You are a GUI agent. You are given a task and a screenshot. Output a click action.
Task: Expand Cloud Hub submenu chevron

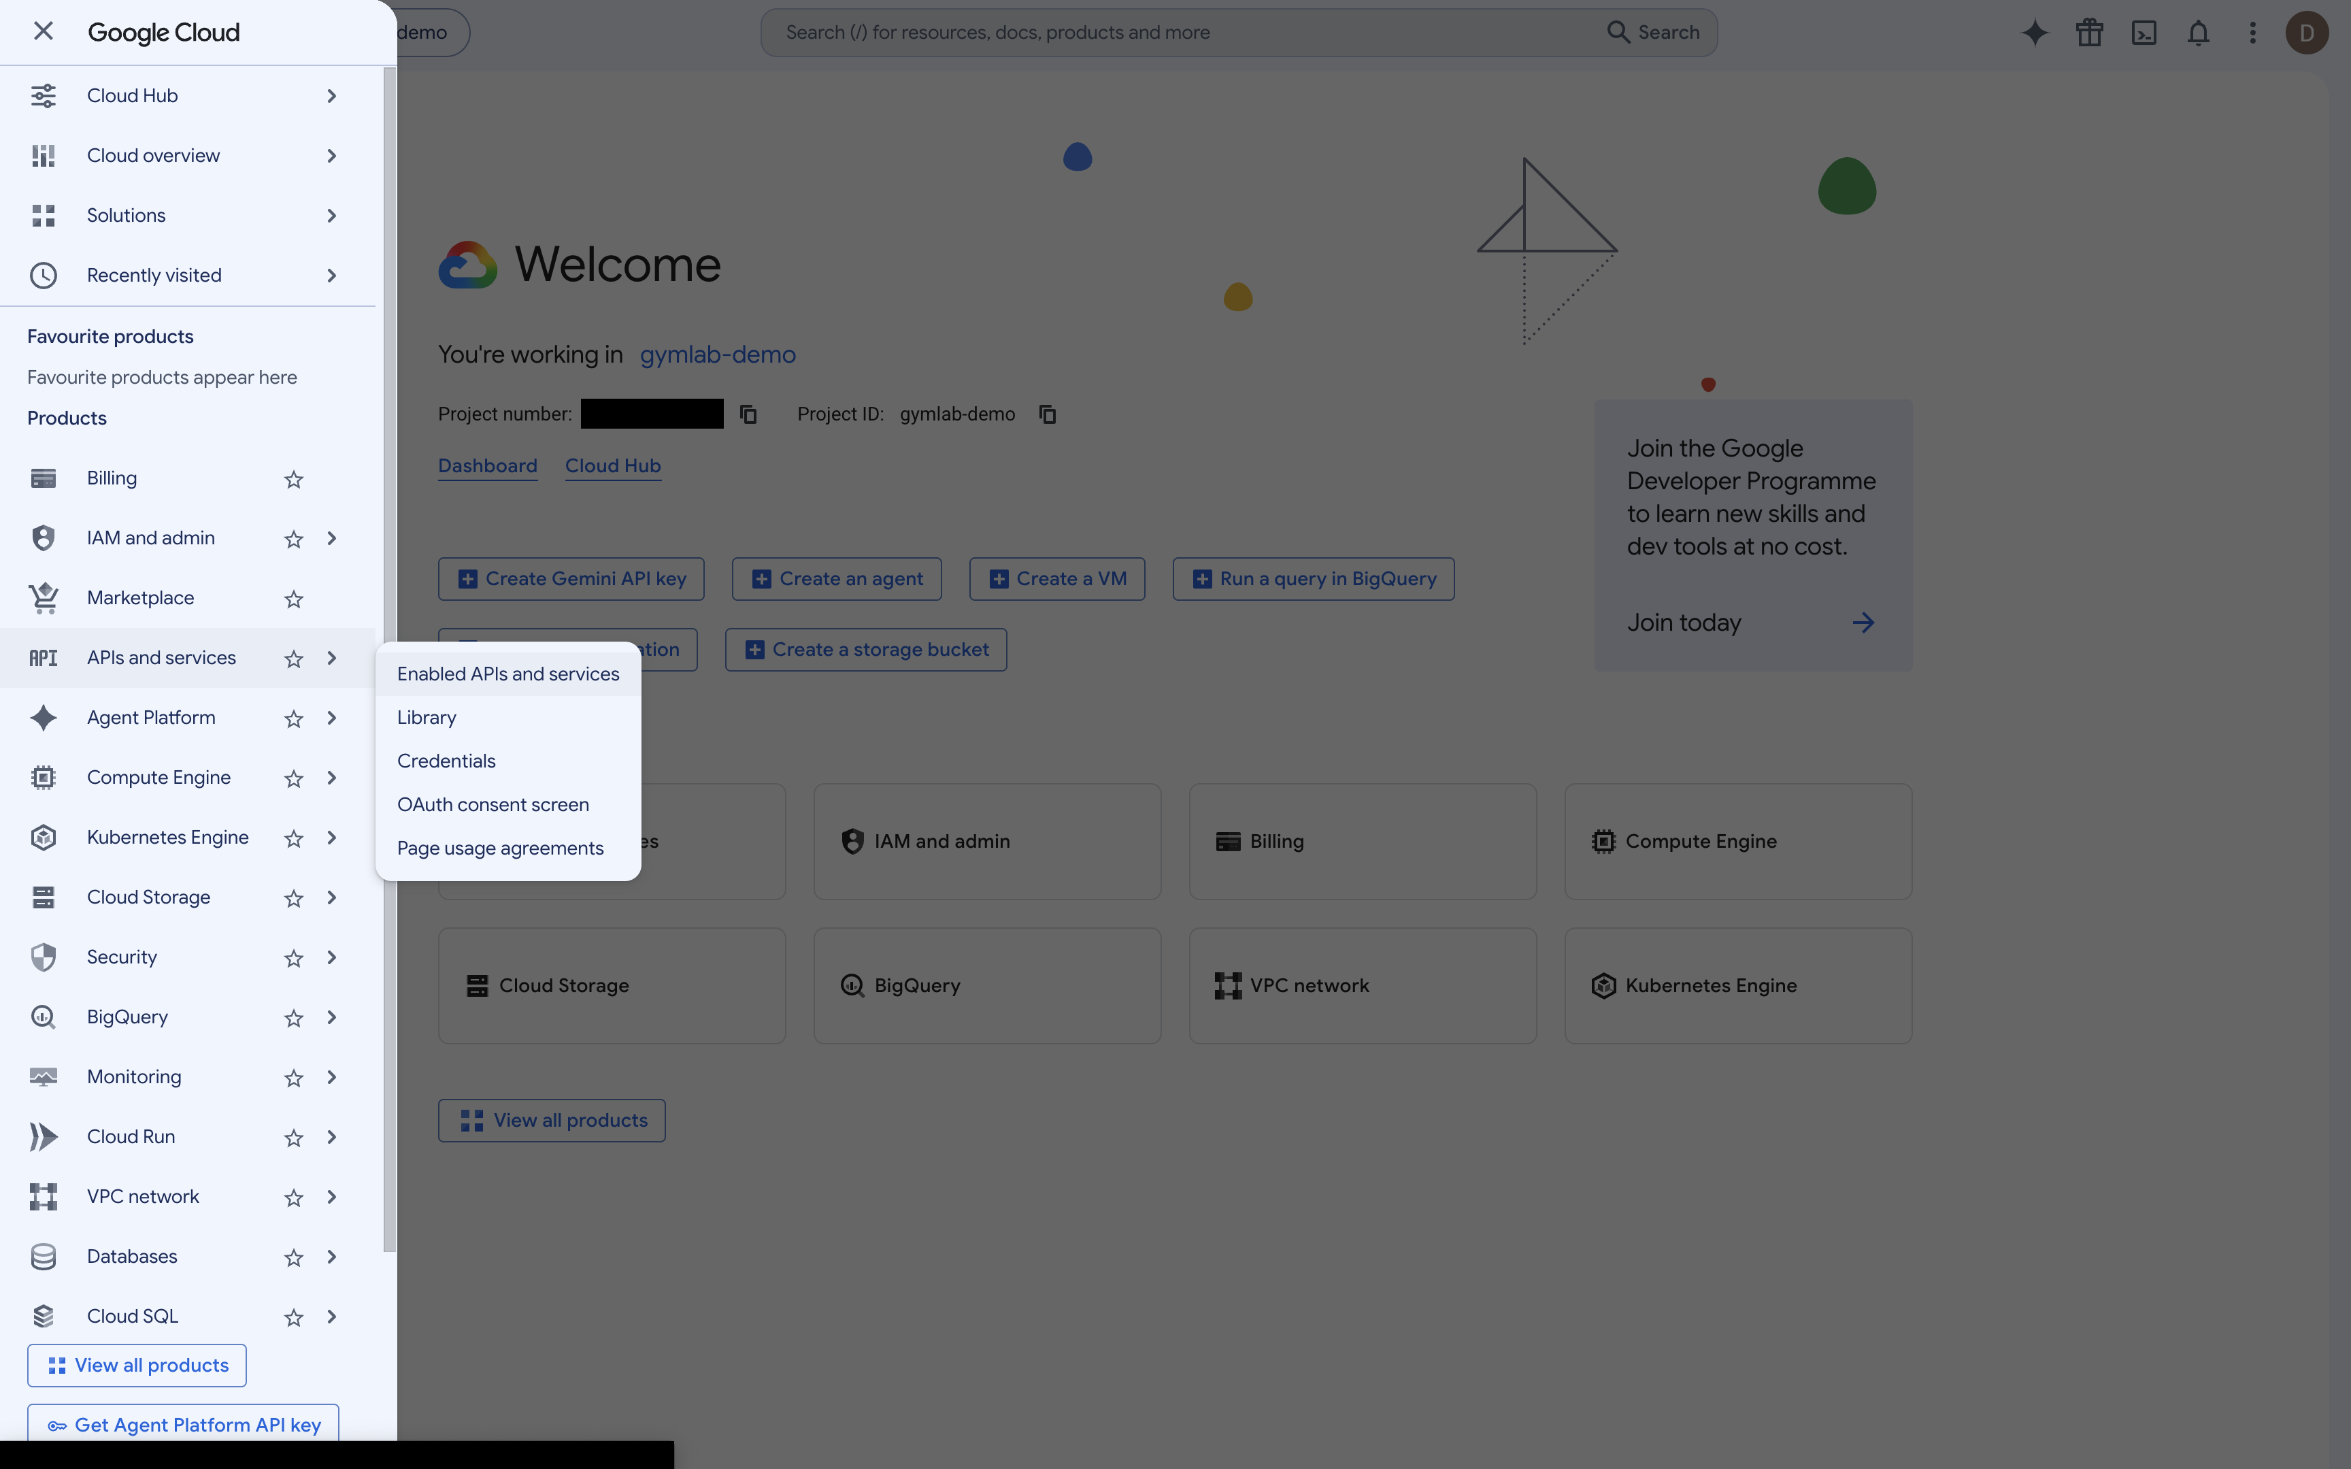pos(331,96)
